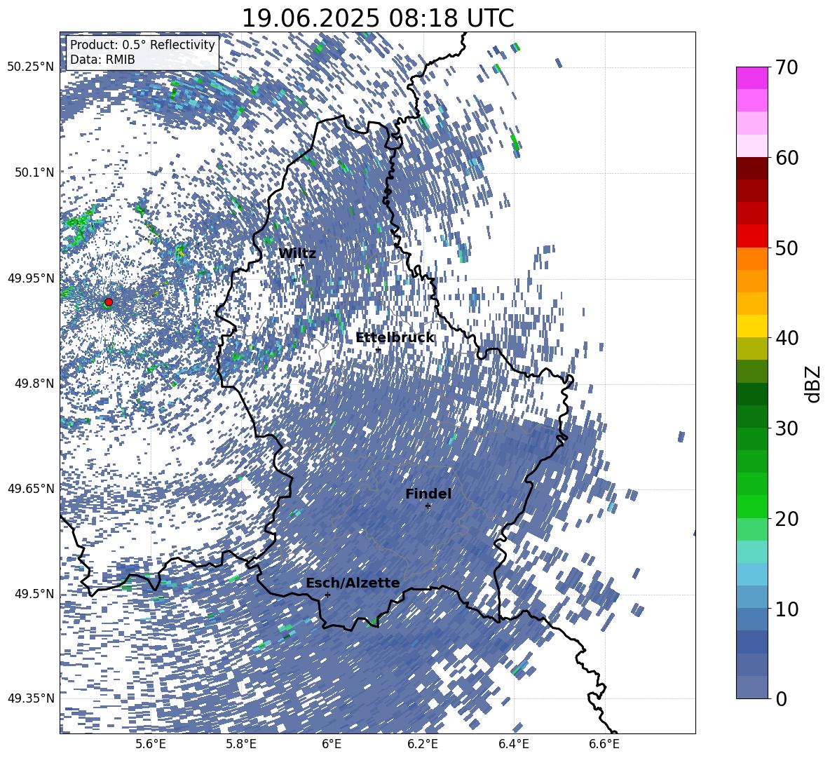Click the colorbar tick label 0
Screen dimensions: 830x758
(x=782, y=699)
